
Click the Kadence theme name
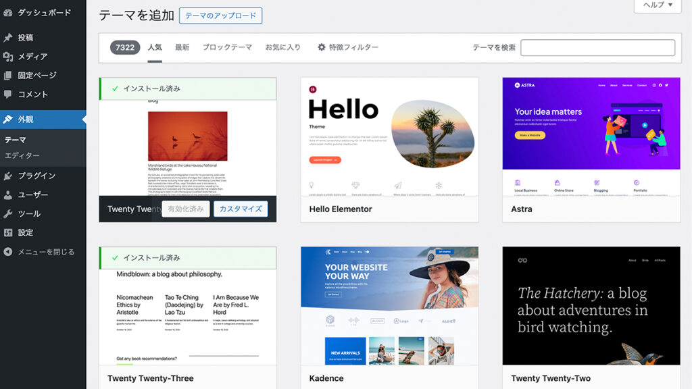pyautogui.click(x=326, y=378)
